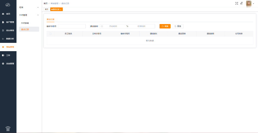Toggle fullscreen with the expand icon
258x133 pixels.
(x=237, y=3)
